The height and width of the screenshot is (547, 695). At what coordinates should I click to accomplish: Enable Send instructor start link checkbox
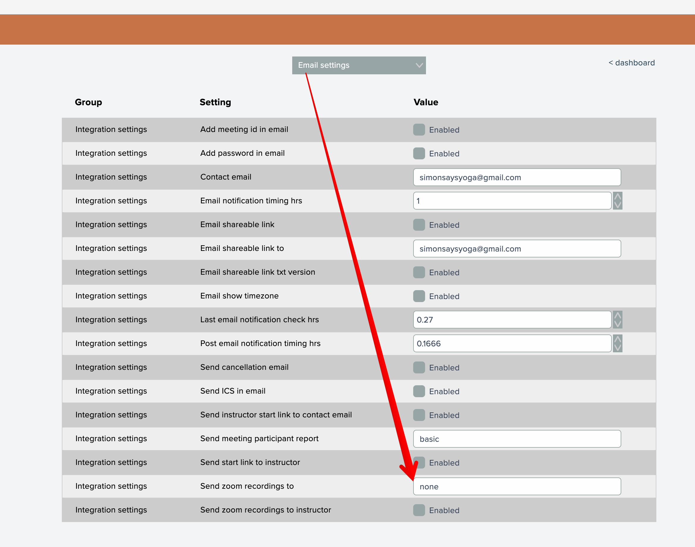419,415
